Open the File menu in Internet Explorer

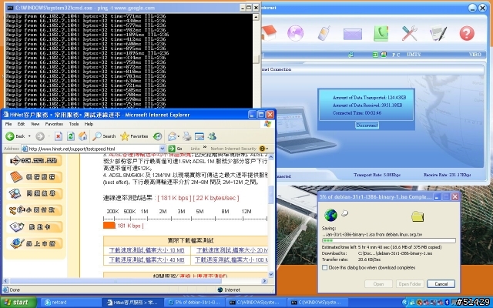point(8,124)
